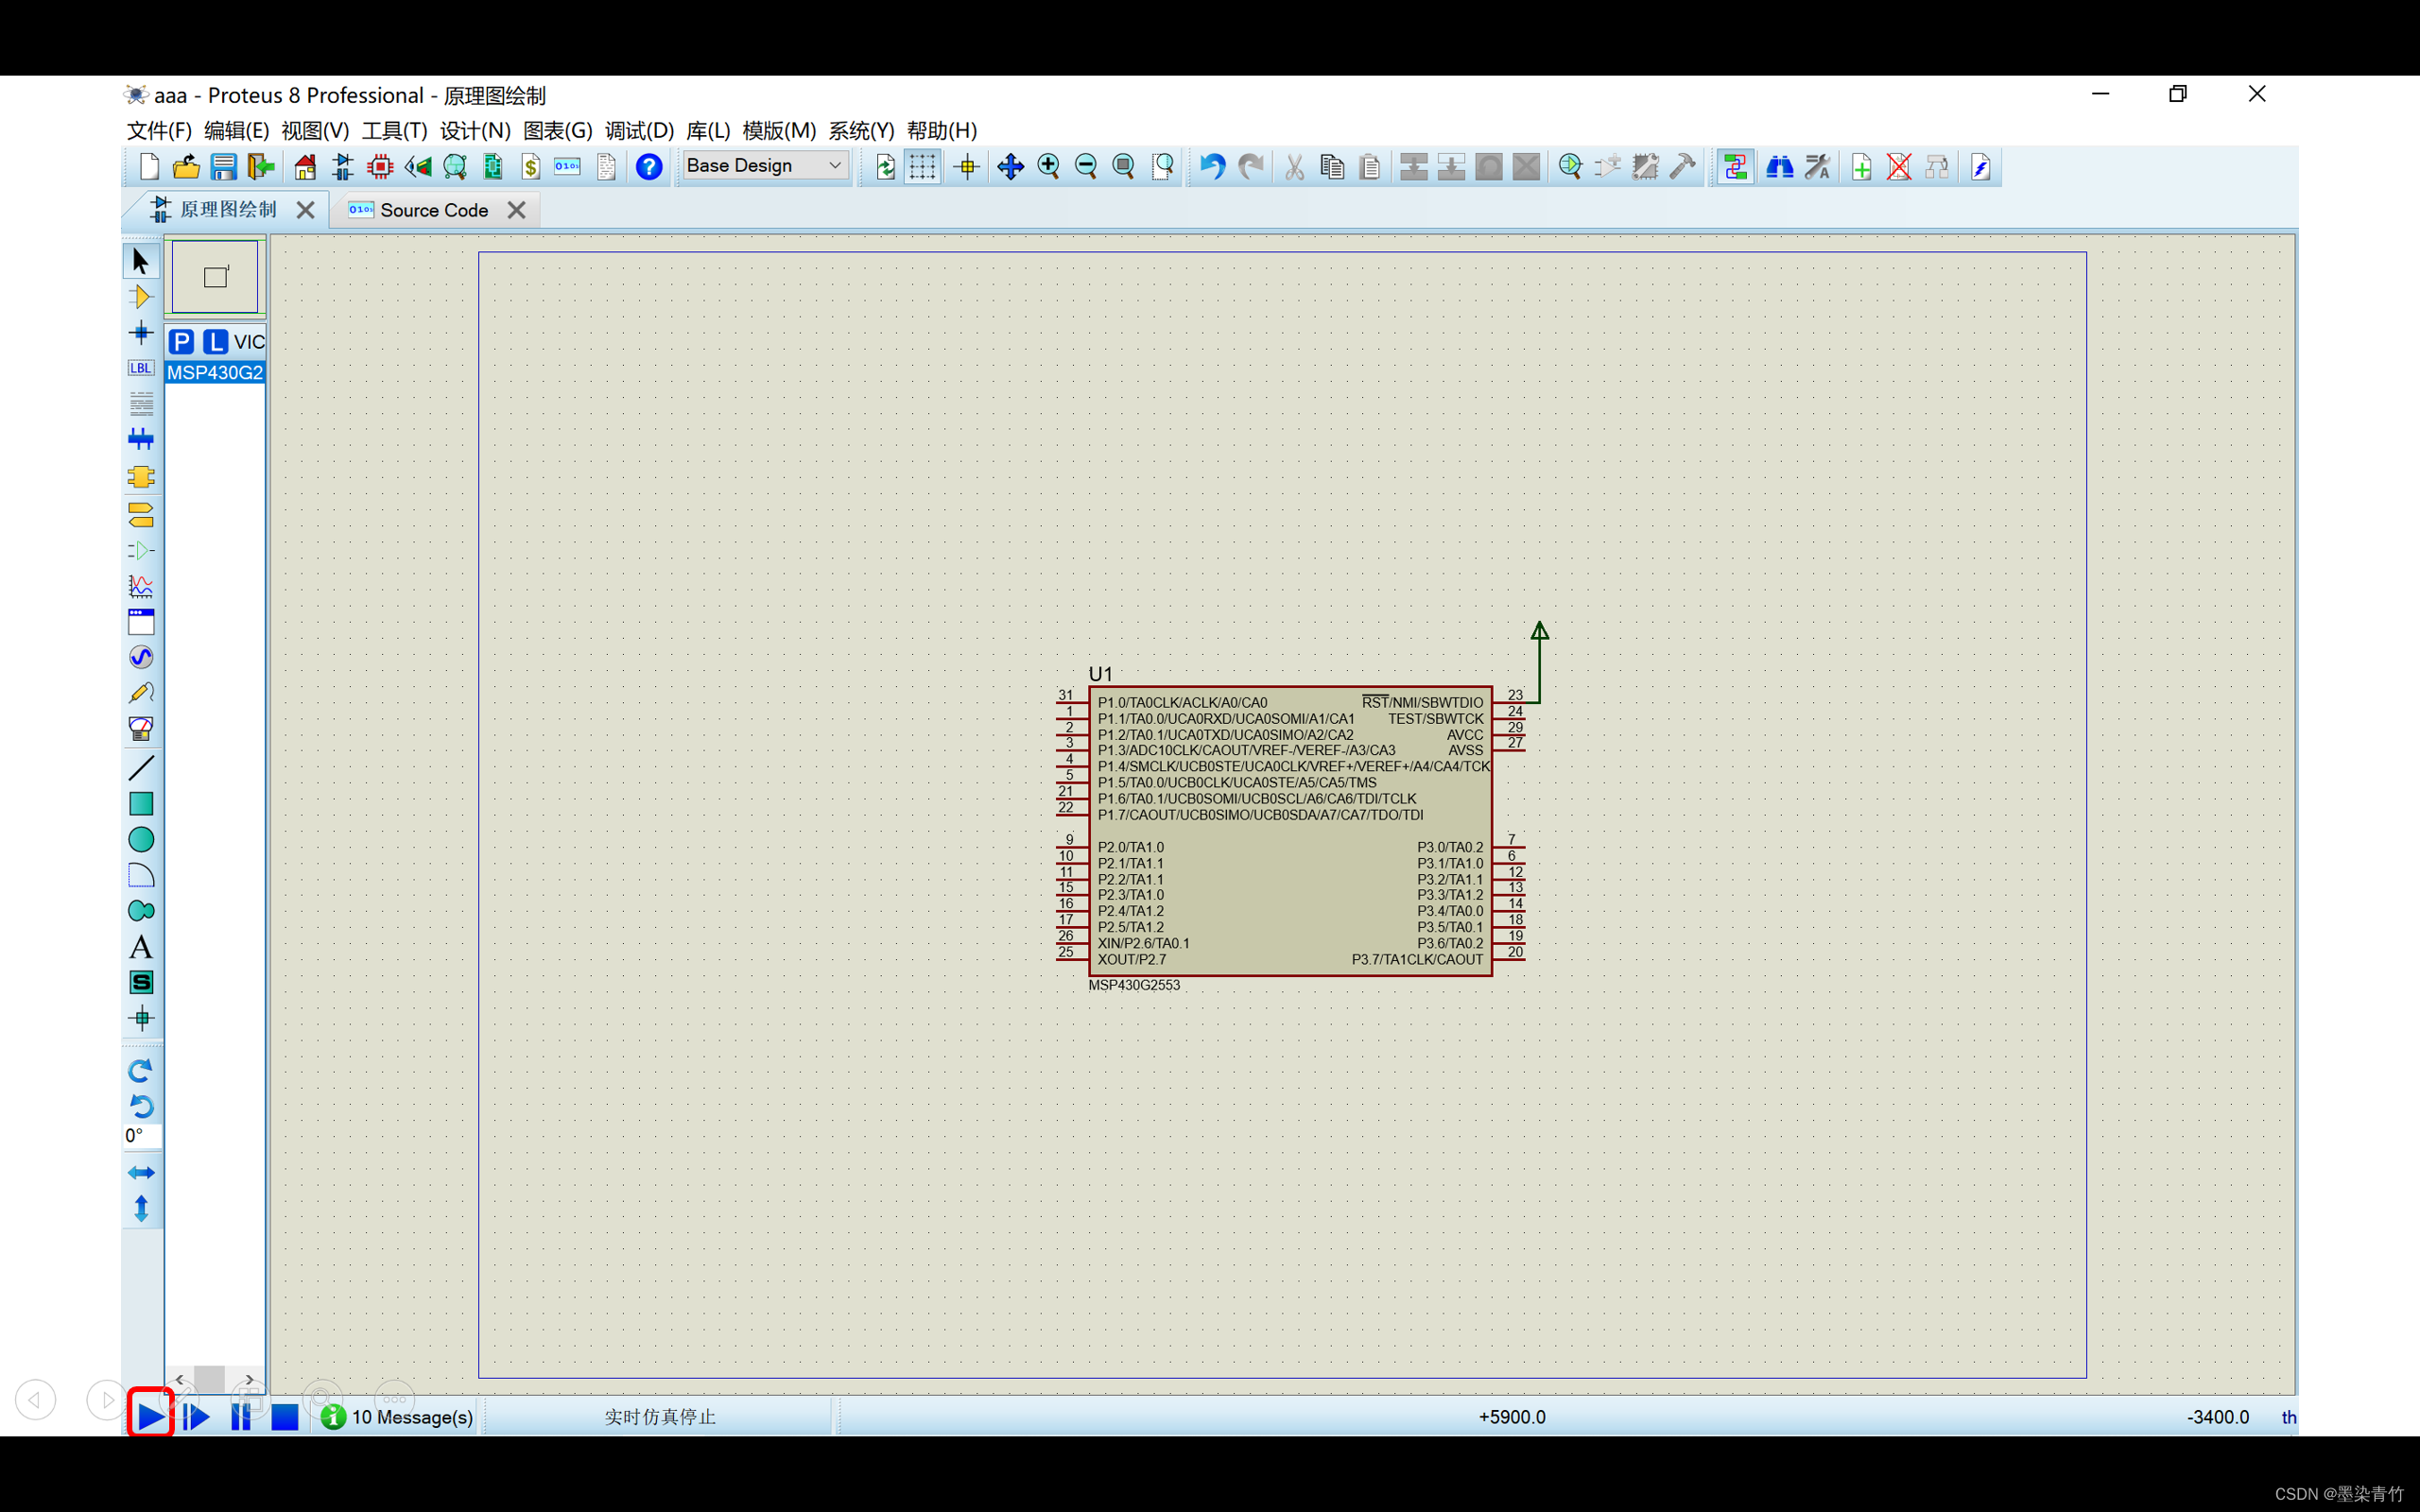Image resolution: width=2420 pixels, height=1512 pixels.
Task: Toggle the grid display
Action: pos(923,166)
